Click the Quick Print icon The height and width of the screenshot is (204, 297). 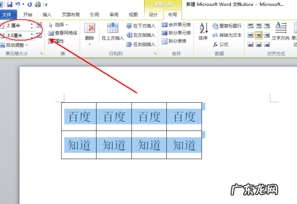[38, 4]
